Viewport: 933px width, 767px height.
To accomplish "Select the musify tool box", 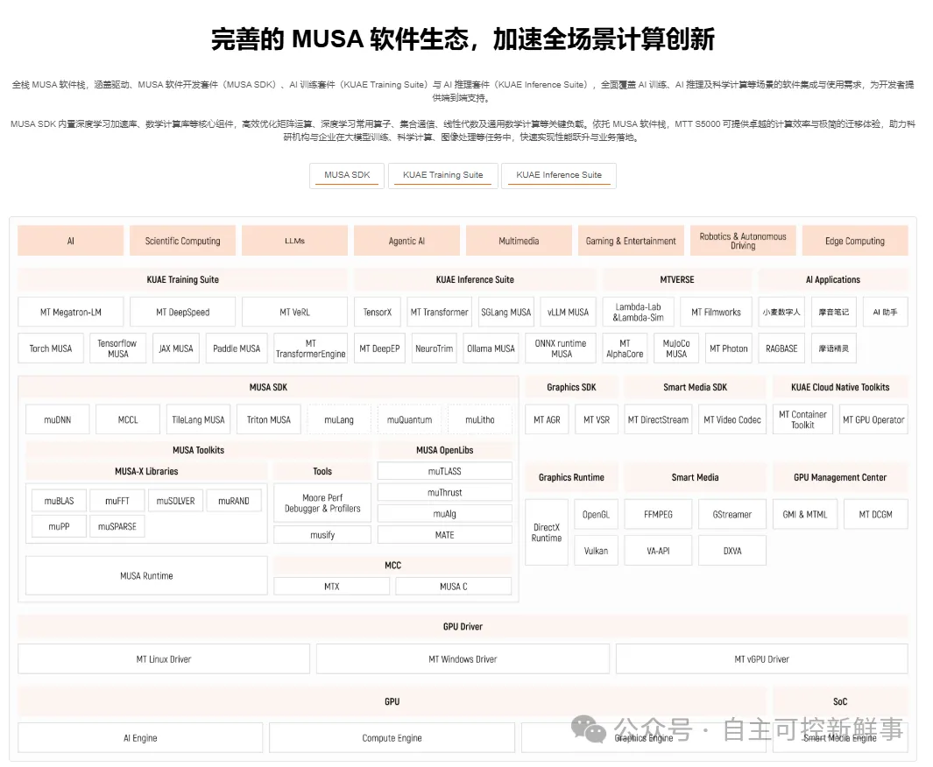I will (x=322, y=535).
